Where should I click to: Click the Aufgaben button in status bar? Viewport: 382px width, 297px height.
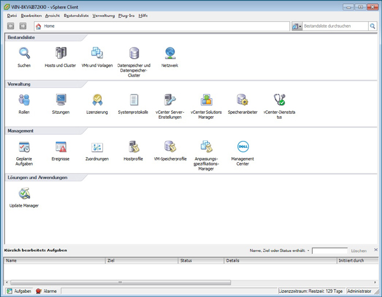(19, 291)
